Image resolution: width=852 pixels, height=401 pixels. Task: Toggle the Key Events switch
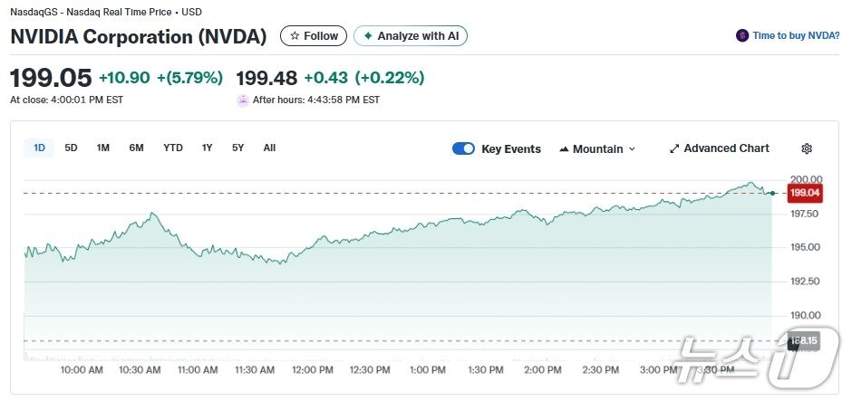(x=463, y=148)
